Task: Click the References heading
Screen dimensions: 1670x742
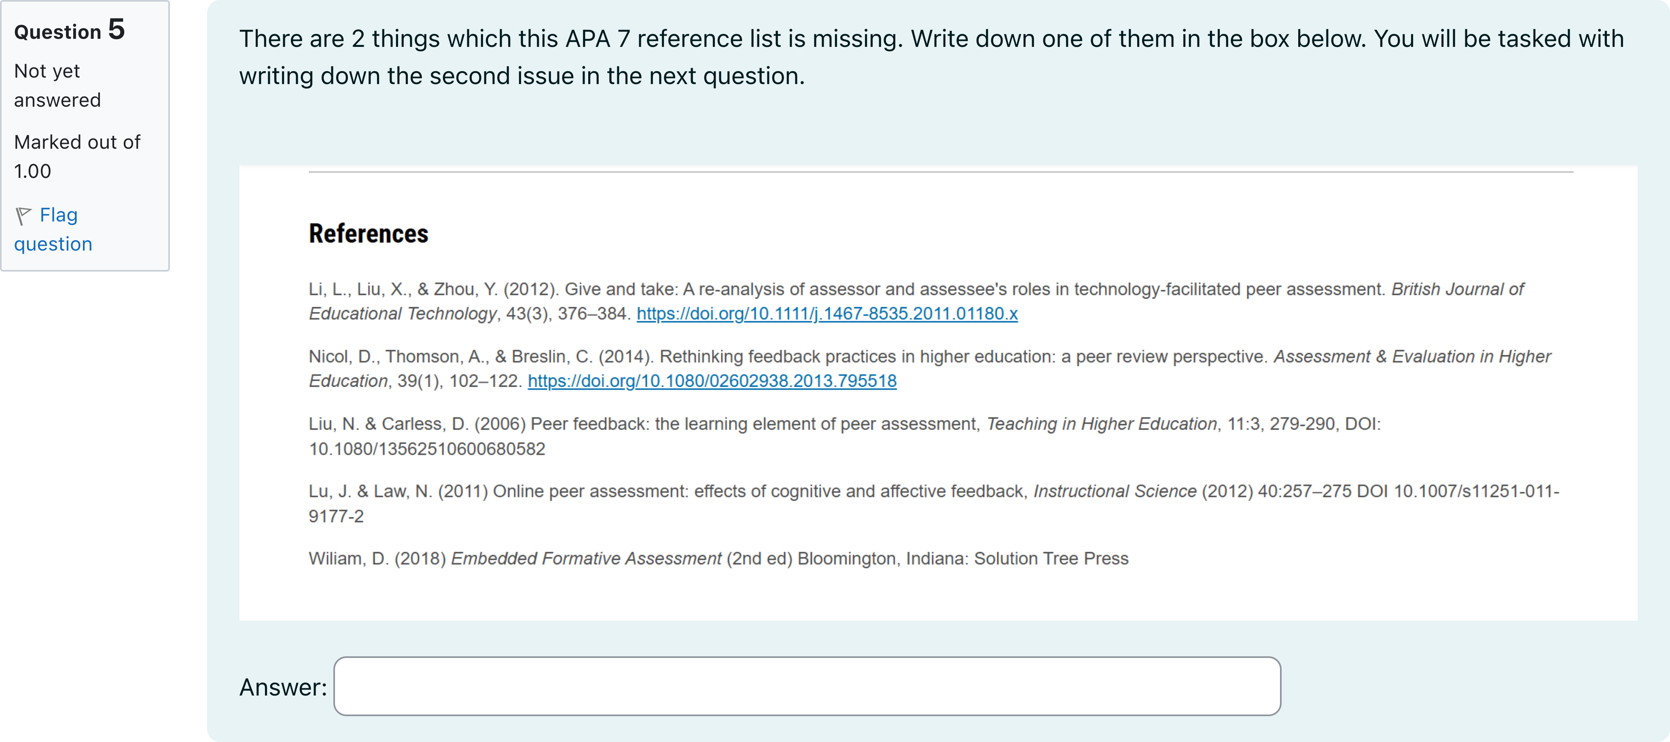Action: 368,234
